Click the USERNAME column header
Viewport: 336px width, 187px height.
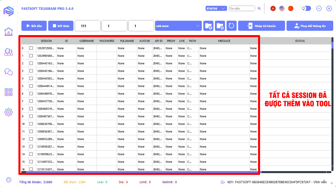point(87,41)
